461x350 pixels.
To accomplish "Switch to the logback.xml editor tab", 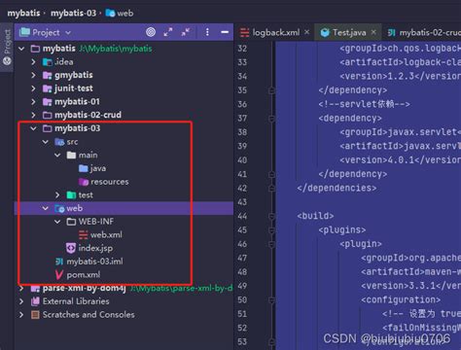I will coord(275,32).
